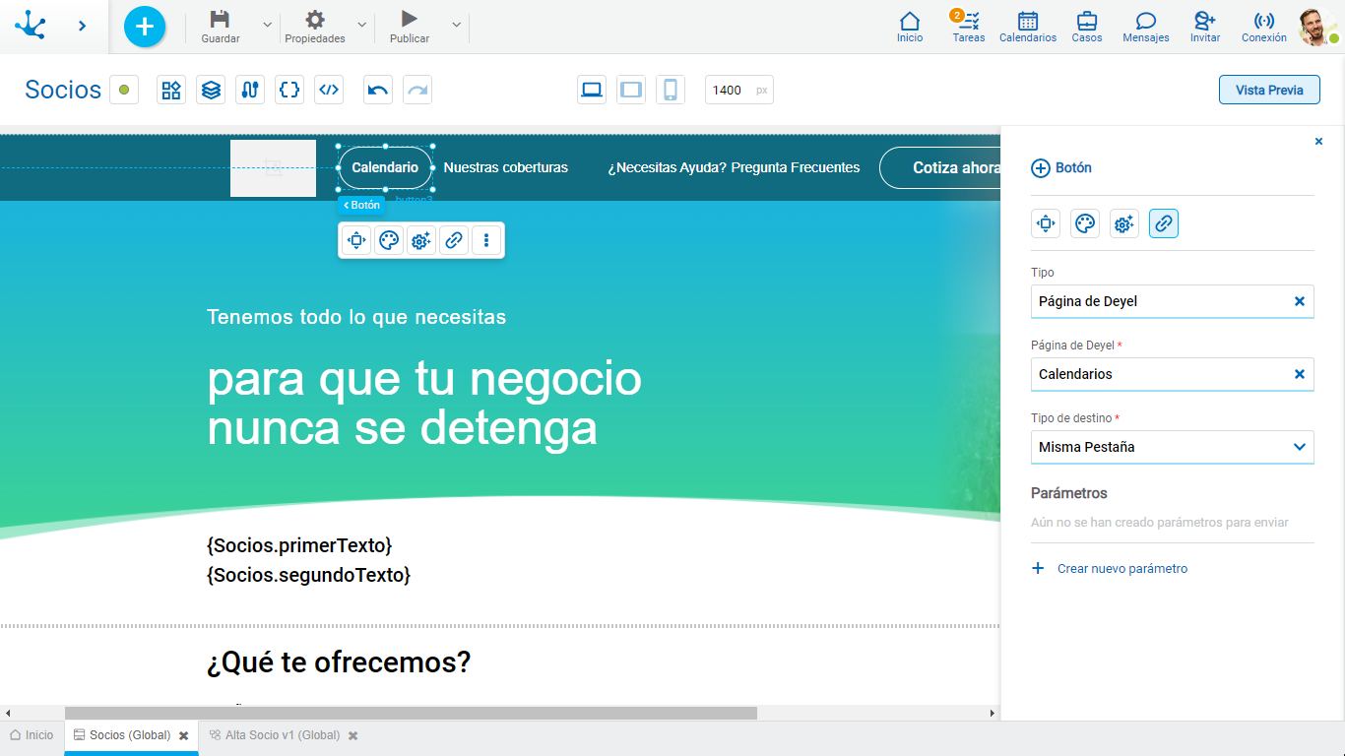Expand the Propiedades dropdown arrow
This screenshot has height=756, width=1345.
(361, 25)
